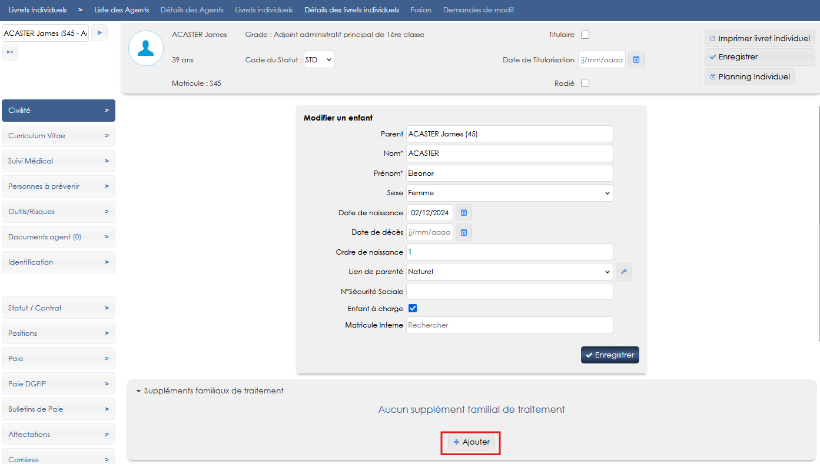Open the Curriculum Vitae sidebar section
Viewport: 820px width, 464px height.
(58, 136)
